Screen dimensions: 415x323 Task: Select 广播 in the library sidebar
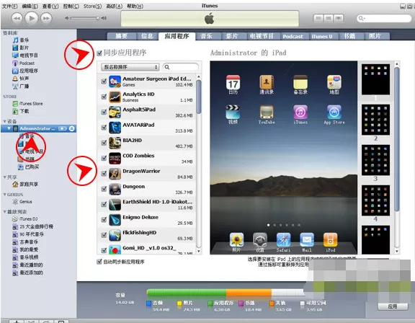click(21, 86)
